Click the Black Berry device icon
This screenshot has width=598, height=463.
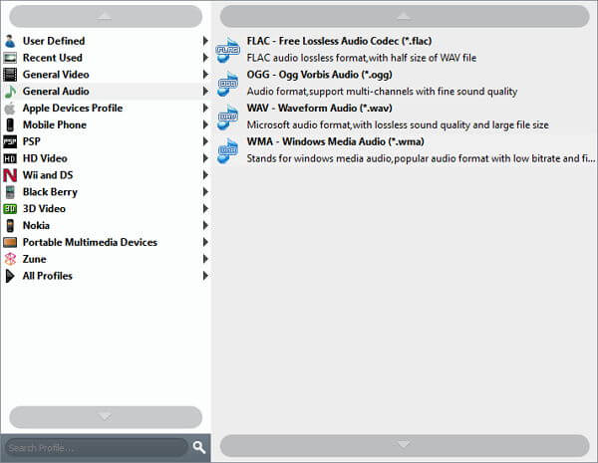coord(10,192)
